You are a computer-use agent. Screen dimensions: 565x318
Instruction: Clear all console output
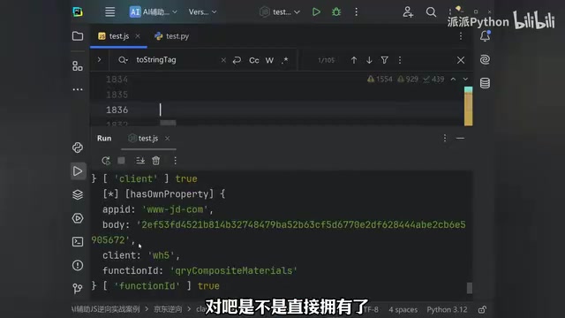coord(155,161)
